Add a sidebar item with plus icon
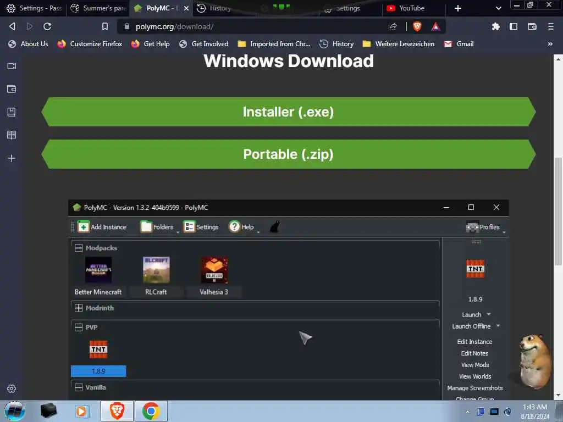563x422 pixels. tap(12, 158)
